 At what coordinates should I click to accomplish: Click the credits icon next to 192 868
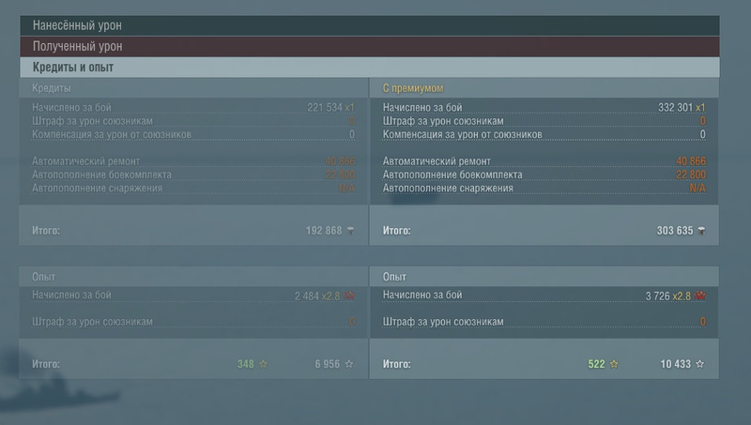point(350,231)
